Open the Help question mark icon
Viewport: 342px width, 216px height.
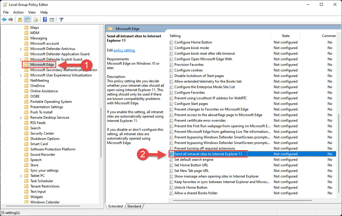point(45,20)
